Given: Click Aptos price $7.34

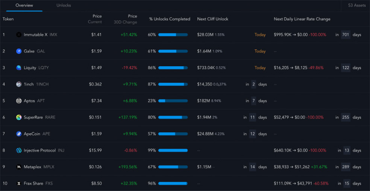Looking at the screenshot, I should (x=97, y=101).
